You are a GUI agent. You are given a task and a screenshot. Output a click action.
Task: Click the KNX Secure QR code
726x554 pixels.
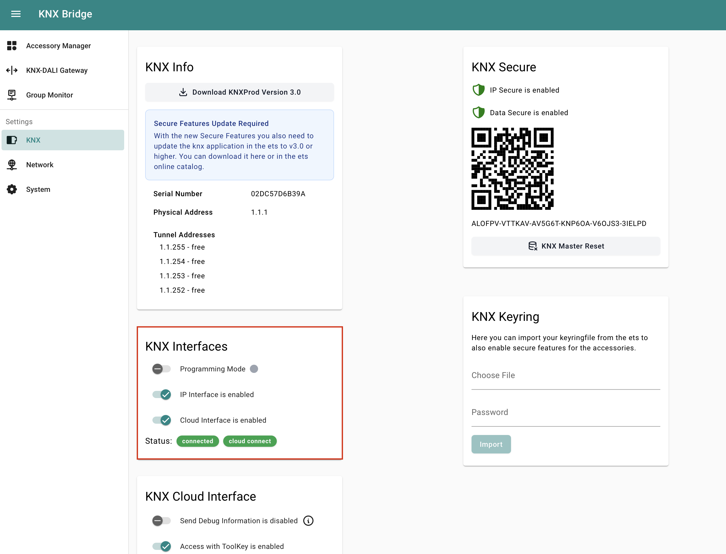click(513, 169)
